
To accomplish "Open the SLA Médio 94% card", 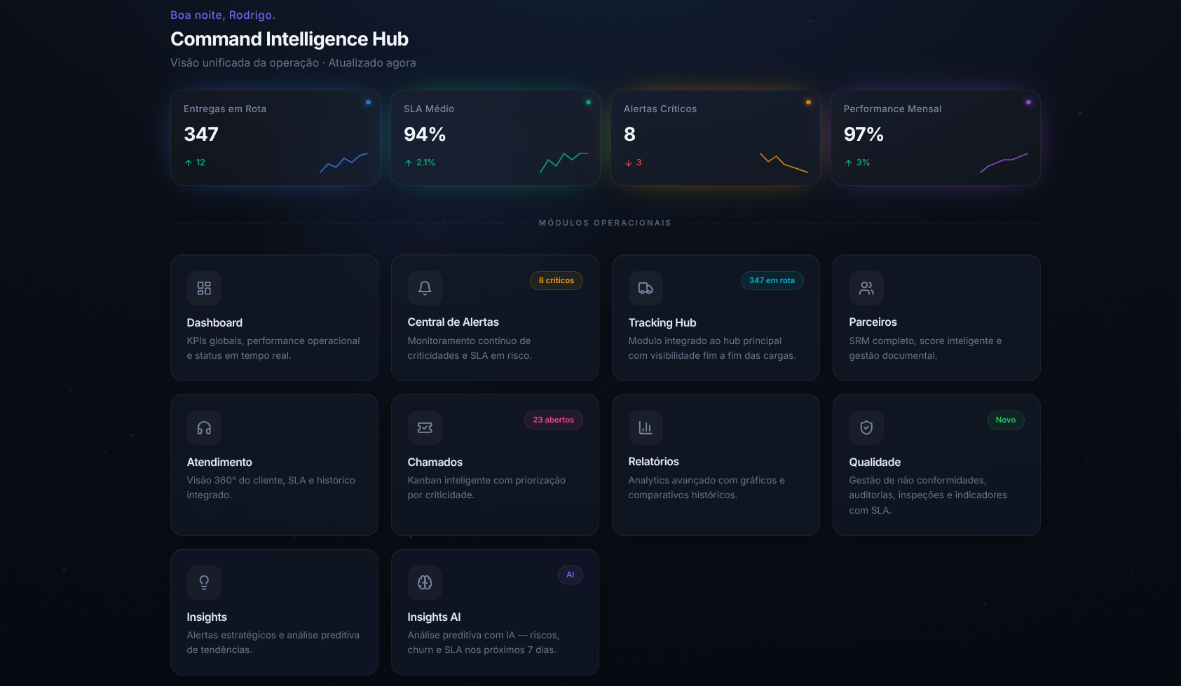I will click(495, 137).
